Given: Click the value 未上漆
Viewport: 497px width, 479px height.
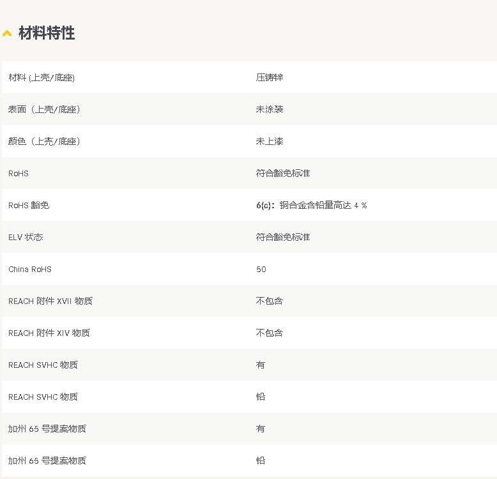Looking at the screenshot, I should (x=270, y=141).
